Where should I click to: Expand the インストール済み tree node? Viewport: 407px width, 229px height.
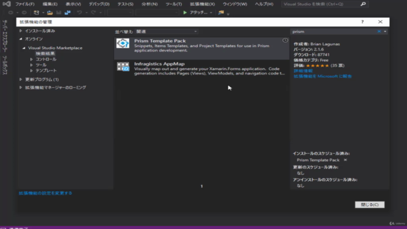[21, 31]
